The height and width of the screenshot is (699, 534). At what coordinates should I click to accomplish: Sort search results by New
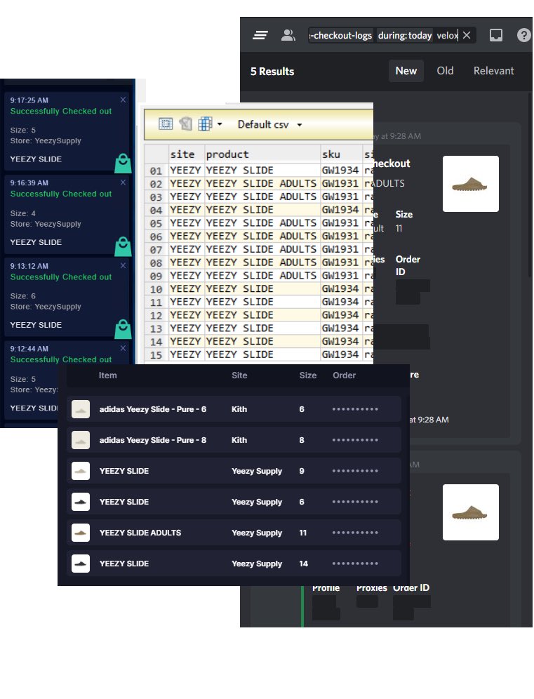[406, 71]
